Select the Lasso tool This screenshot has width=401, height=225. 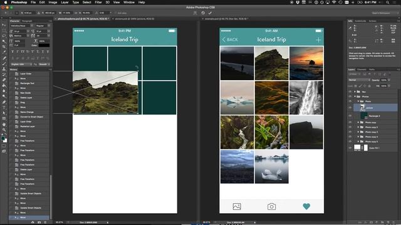click(4, 36)
